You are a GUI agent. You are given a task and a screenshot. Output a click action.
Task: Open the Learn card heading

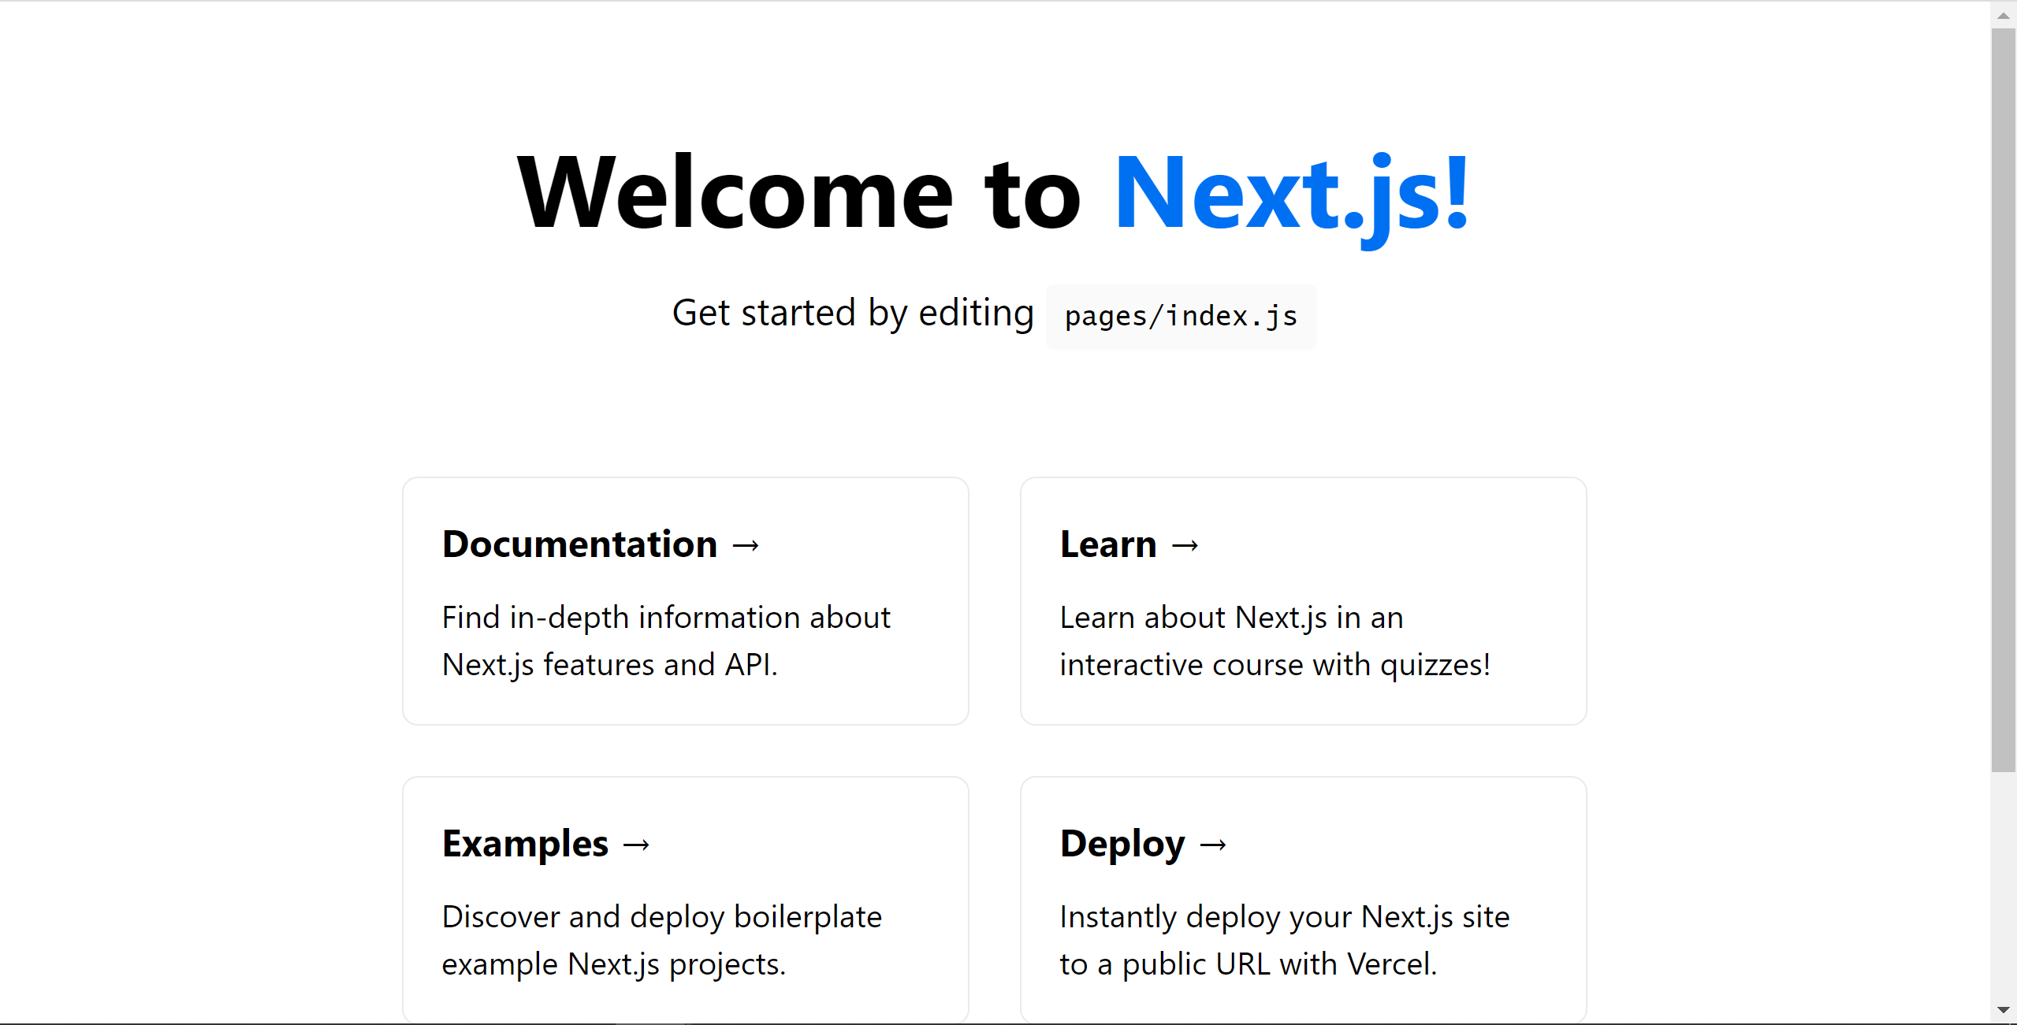tap(1108, 544)
